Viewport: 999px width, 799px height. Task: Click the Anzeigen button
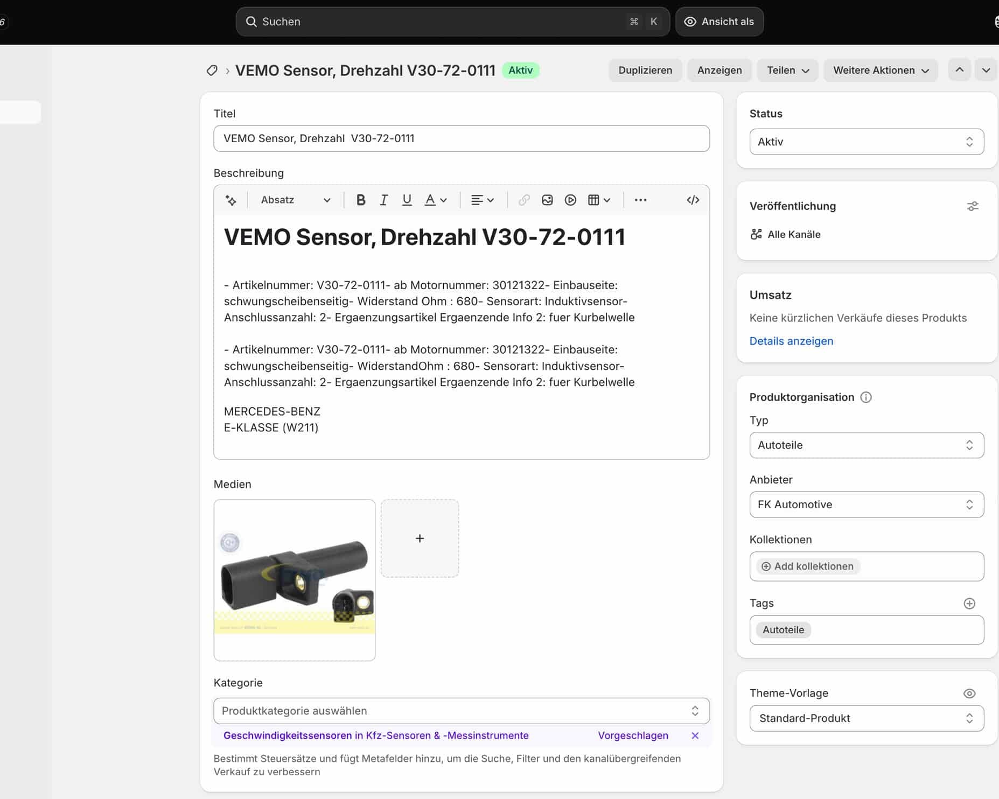coord(719,70)
